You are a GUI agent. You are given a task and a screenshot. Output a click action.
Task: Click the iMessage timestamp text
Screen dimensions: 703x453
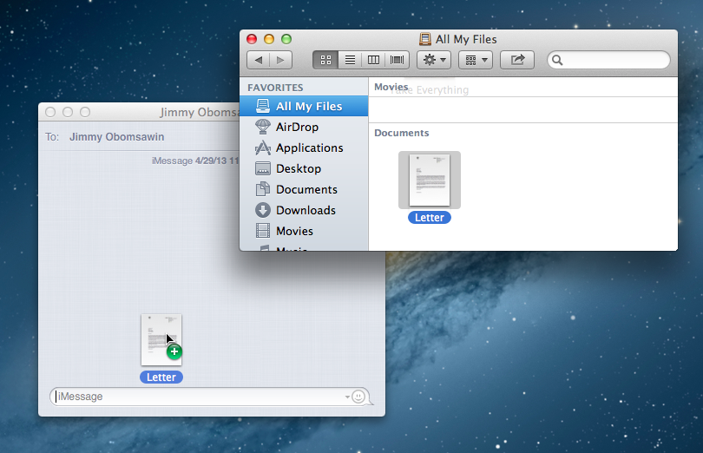195,161
